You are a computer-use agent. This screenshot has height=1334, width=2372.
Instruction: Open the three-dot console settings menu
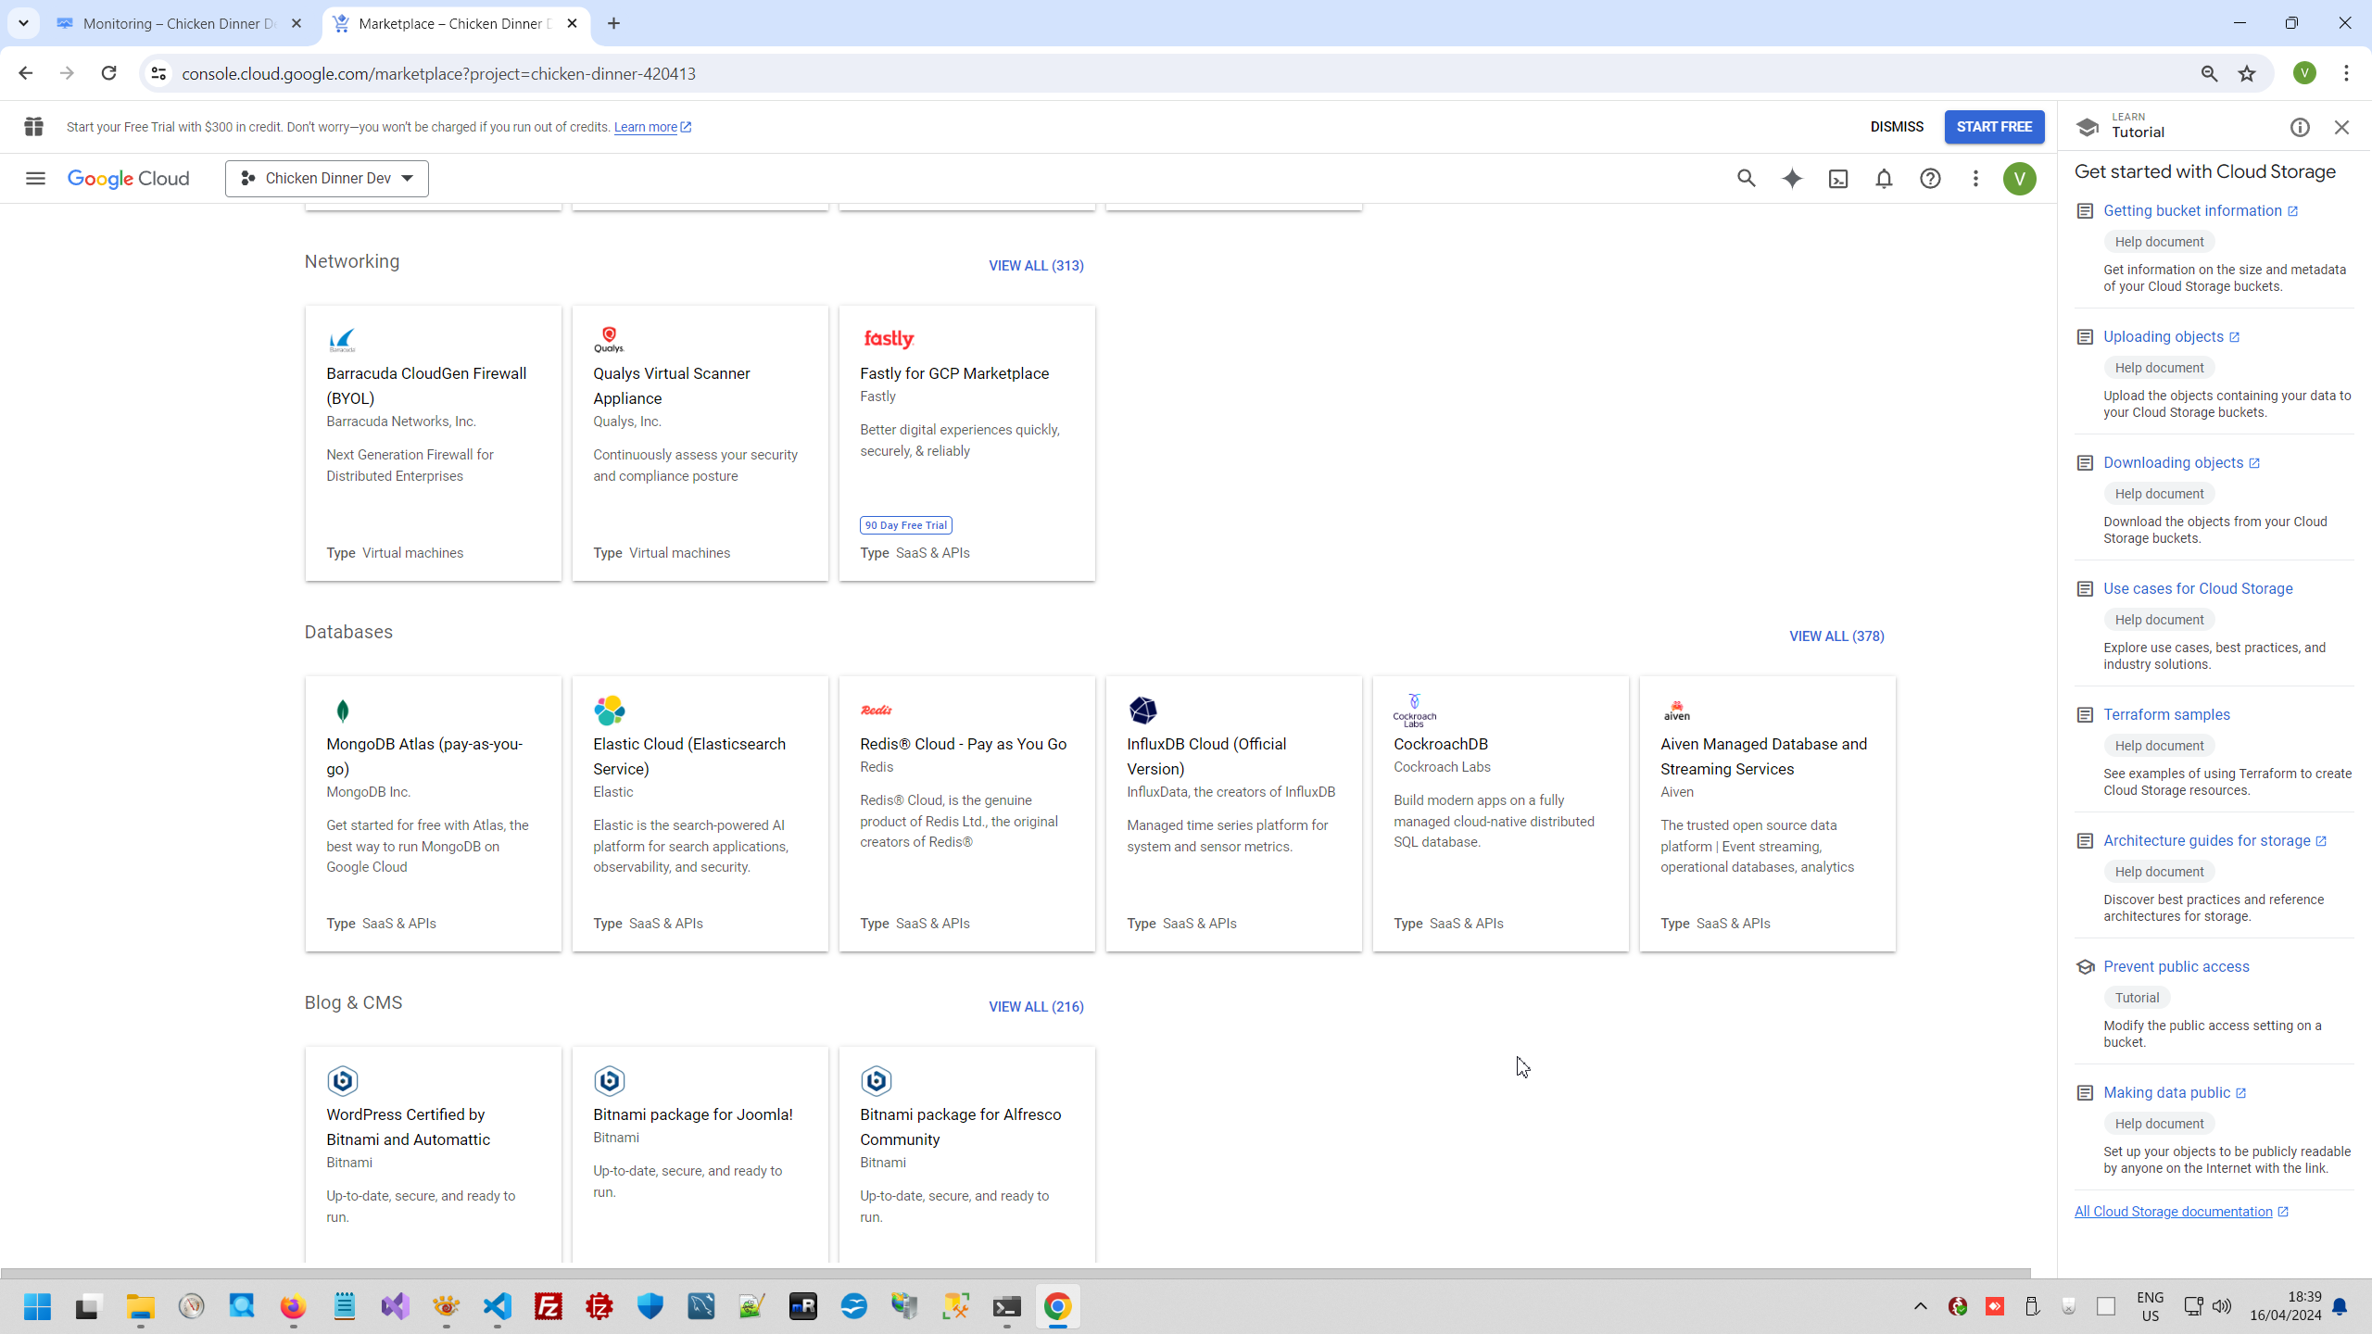pyautogui.click(x=1975, y=179)
